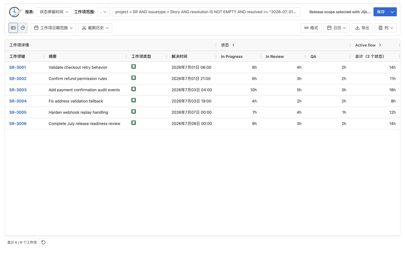Open the 格式 format options
Image resolution: width=405 pixels, height=253 pixels.
[x=311, y=28]
